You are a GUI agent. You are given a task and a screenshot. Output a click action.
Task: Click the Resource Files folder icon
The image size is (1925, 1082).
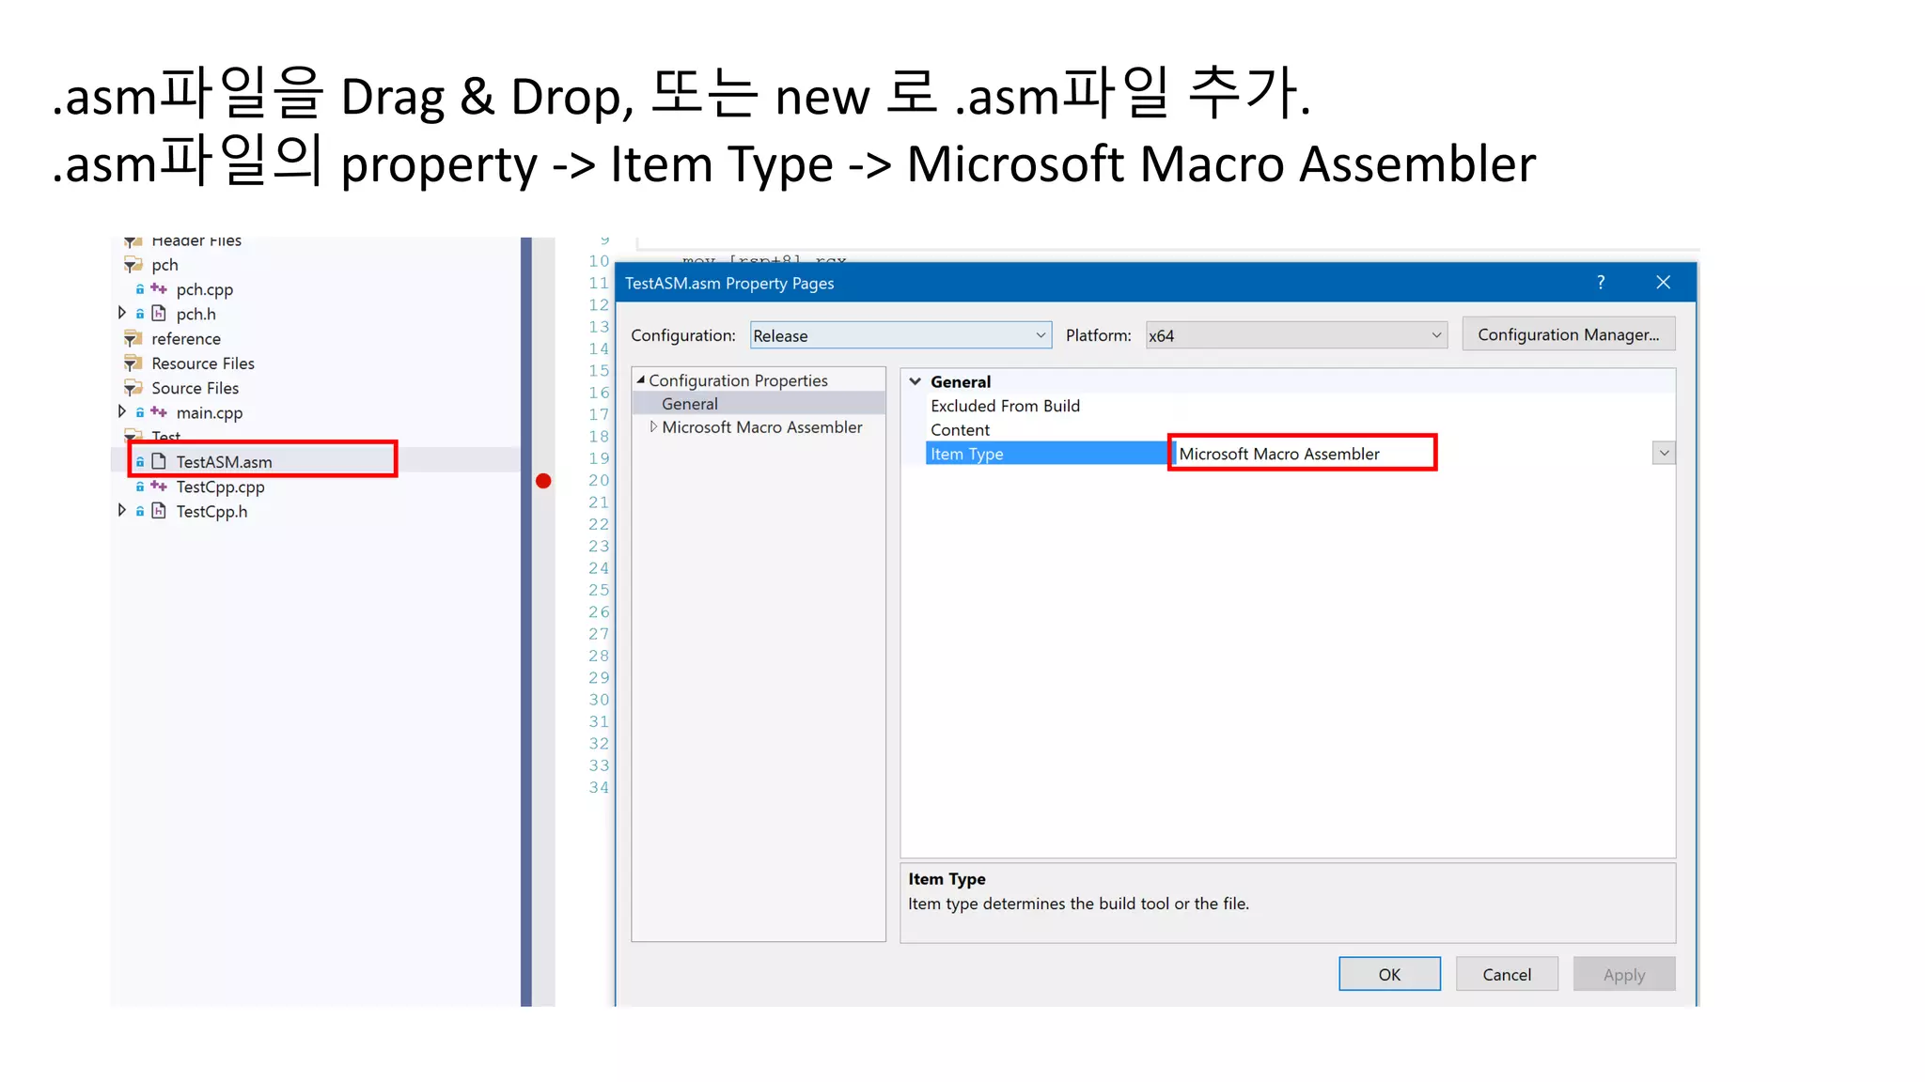click(x=133, y=363)
